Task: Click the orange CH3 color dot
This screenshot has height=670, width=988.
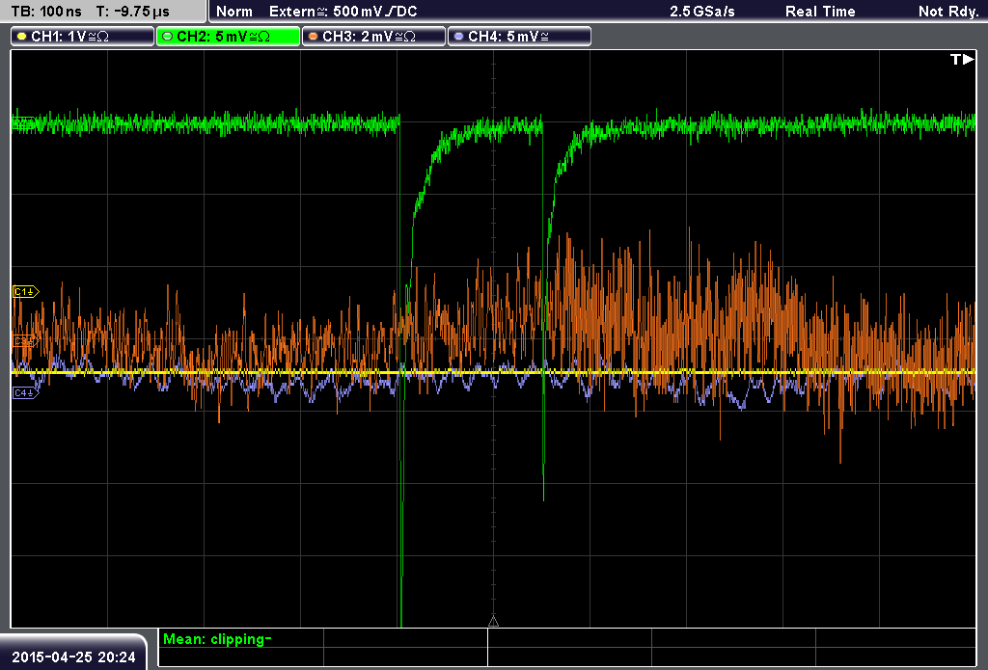Action: pos(314,37)
